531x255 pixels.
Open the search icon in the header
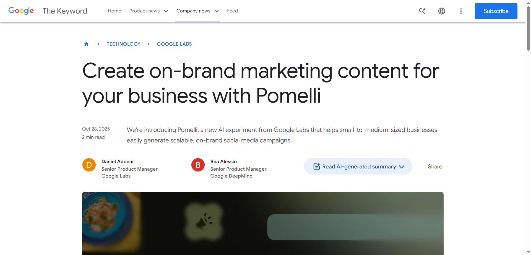point(422,11)
